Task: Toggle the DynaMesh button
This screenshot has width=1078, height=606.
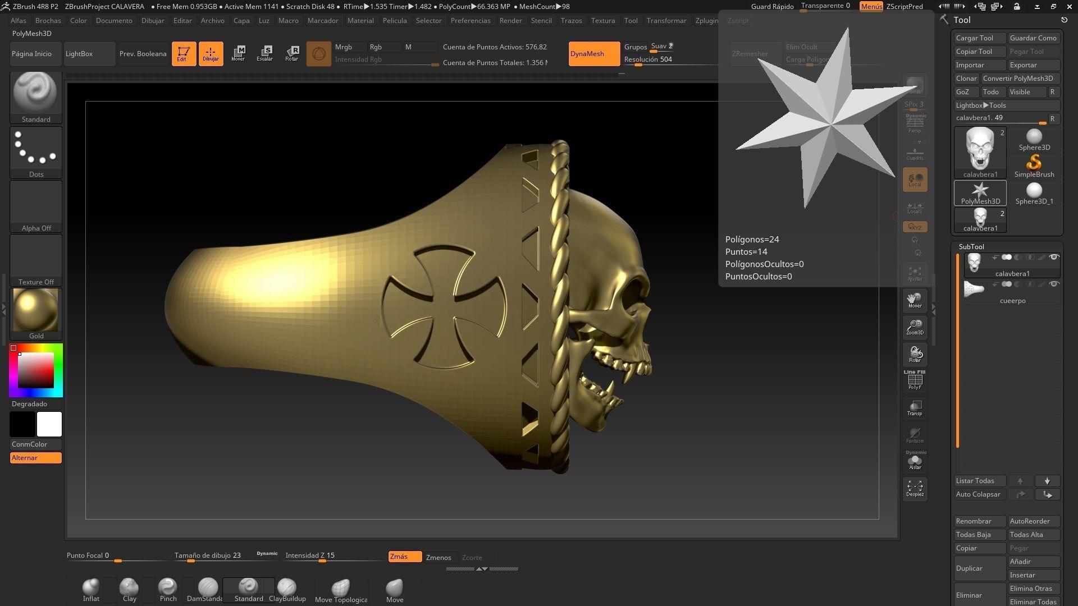Action: (594, 54)
